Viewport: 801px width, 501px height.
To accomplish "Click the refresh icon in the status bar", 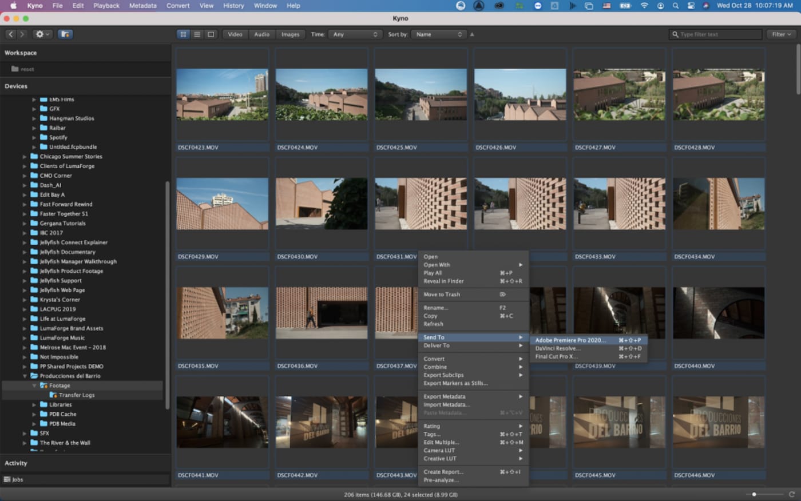I will (x=792, y=494).
